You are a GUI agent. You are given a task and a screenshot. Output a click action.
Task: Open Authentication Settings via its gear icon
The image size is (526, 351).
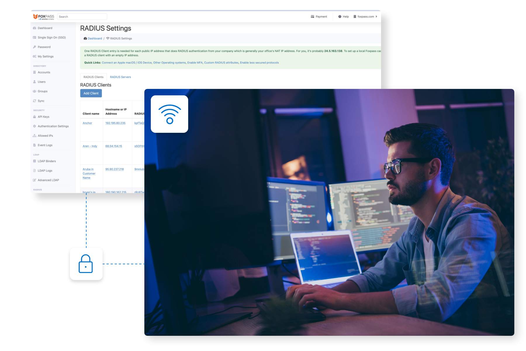34,126
